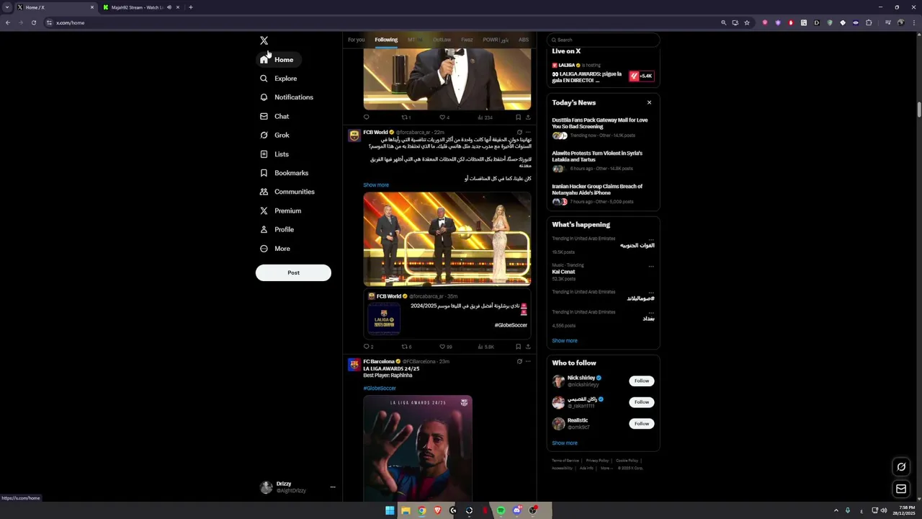Viewport: 922px width, 519px height.
Task: Switch to the Fwaz list tab
Action: pyautogui.click(x=467, y=40)
